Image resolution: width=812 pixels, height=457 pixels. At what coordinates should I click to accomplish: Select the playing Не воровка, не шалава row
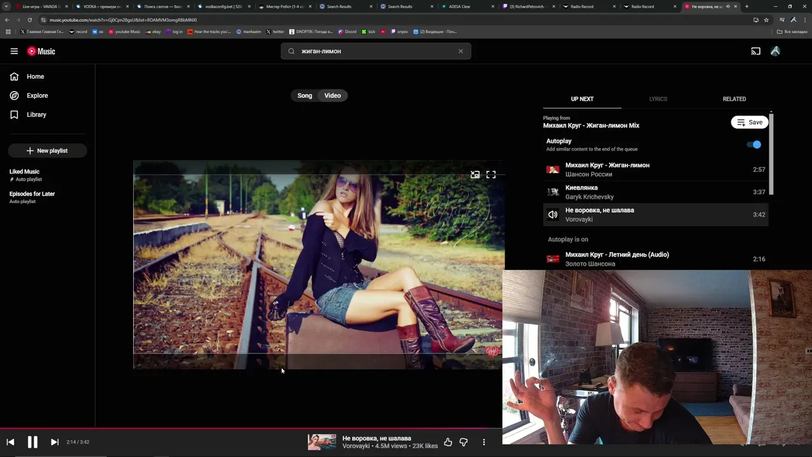tap(655, 215)
